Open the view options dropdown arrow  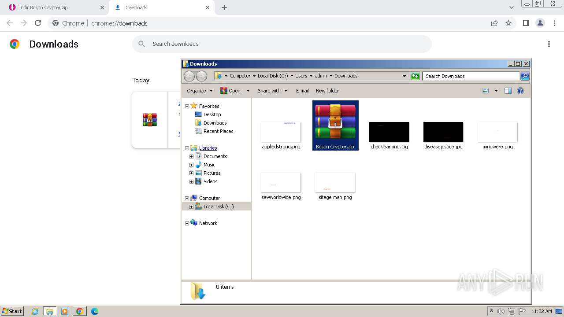[496, 91]
